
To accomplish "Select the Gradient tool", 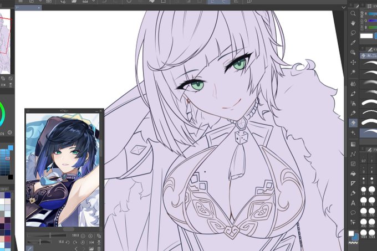I will [x=353, y=144].
